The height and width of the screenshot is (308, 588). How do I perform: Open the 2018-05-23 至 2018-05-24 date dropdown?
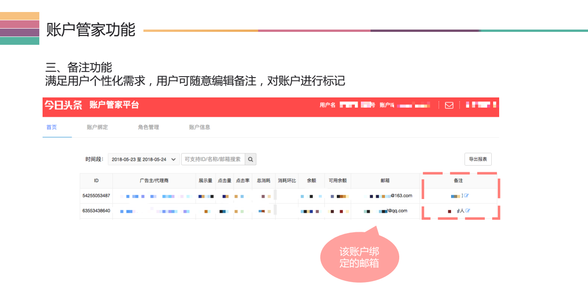[143, 159]
